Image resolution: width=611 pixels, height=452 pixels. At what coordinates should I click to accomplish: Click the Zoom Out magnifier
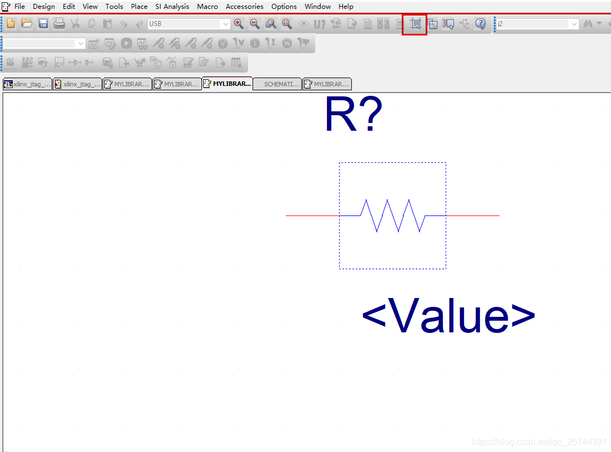(255, 24)
